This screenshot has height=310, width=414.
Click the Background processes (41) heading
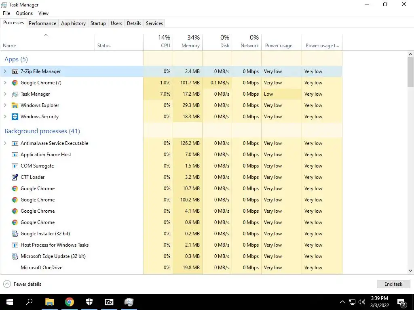42,131
